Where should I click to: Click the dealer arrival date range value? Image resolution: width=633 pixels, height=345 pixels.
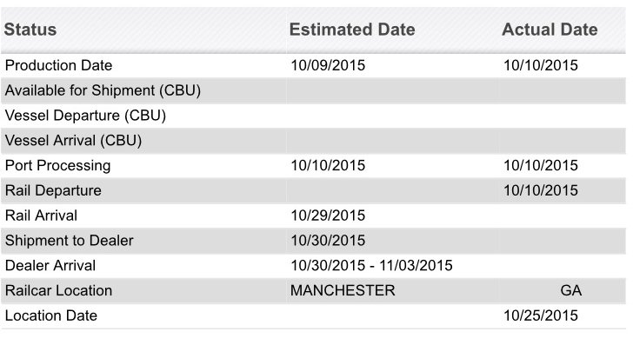tap(371, 266)
